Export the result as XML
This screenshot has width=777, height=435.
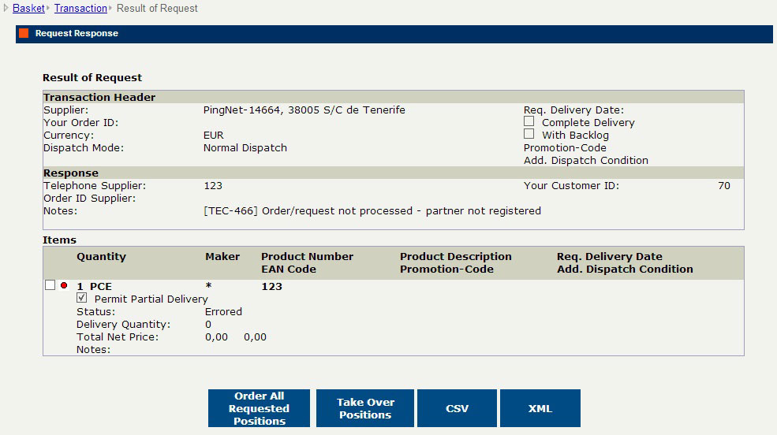(540, 408)
